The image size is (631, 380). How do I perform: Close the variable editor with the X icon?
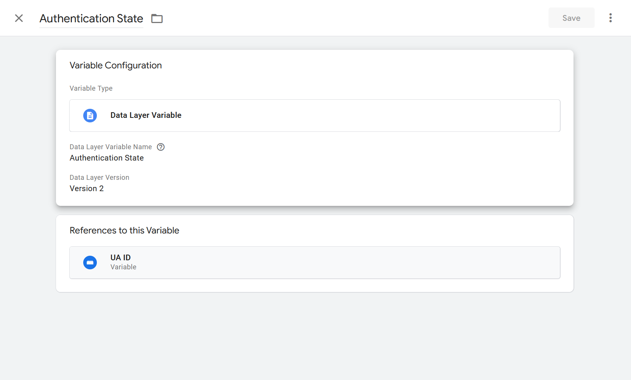(x=19, y=18)
